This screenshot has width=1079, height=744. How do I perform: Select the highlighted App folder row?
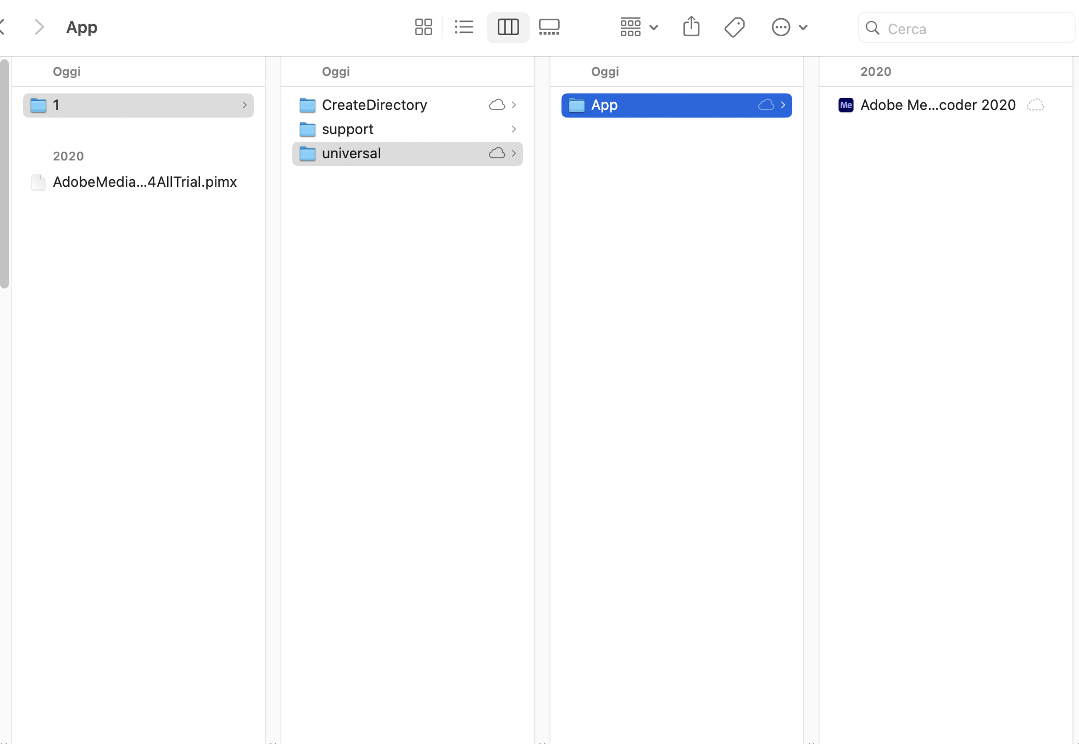677,105
